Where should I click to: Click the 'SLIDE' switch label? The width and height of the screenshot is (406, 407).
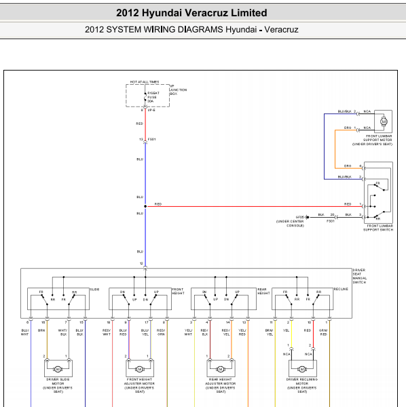(x=94, y=289)
